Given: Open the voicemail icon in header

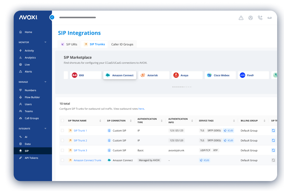Looking at the screenshot, I should point(270,18).
